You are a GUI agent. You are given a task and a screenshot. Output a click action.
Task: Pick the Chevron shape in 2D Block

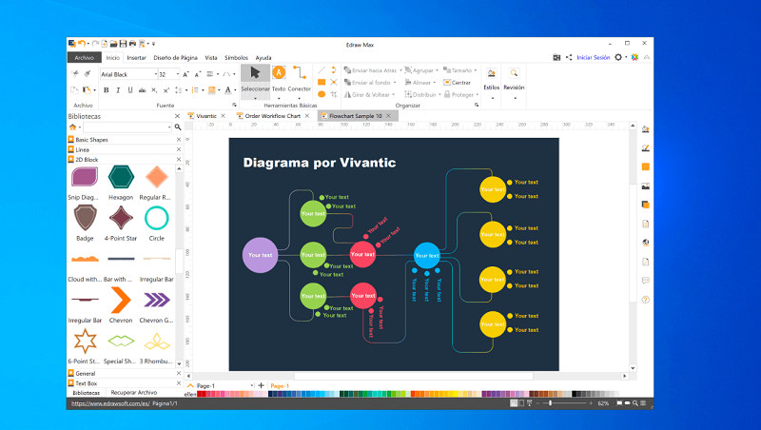click(x=120, y=301)
